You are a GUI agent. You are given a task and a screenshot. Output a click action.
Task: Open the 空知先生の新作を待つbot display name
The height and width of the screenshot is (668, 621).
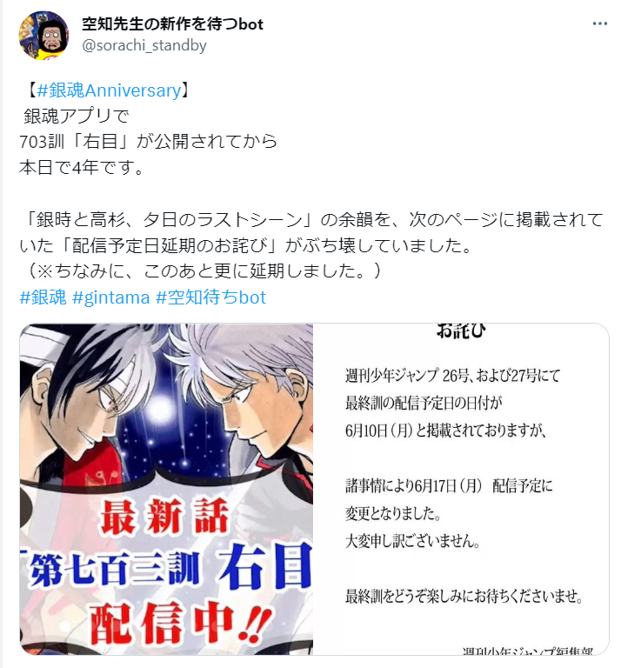[172, 24]
